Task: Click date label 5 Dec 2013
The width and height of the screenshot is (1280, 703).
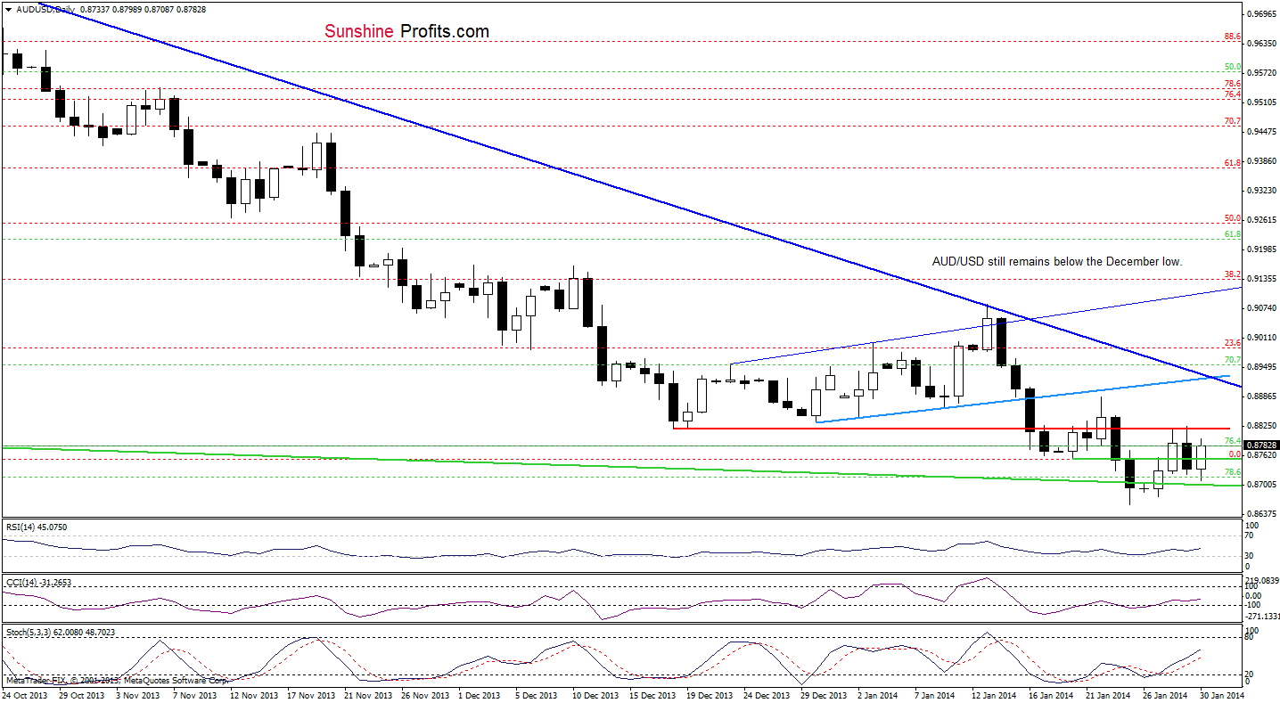Action: coord(536,693)
